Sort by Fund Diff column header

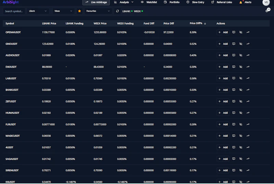click(149, 23)
